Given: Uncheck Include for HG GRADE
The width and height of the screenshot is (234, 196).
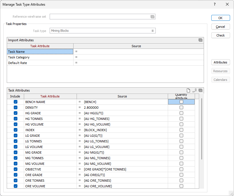Looking at the screenshot, I should (15, 113).
